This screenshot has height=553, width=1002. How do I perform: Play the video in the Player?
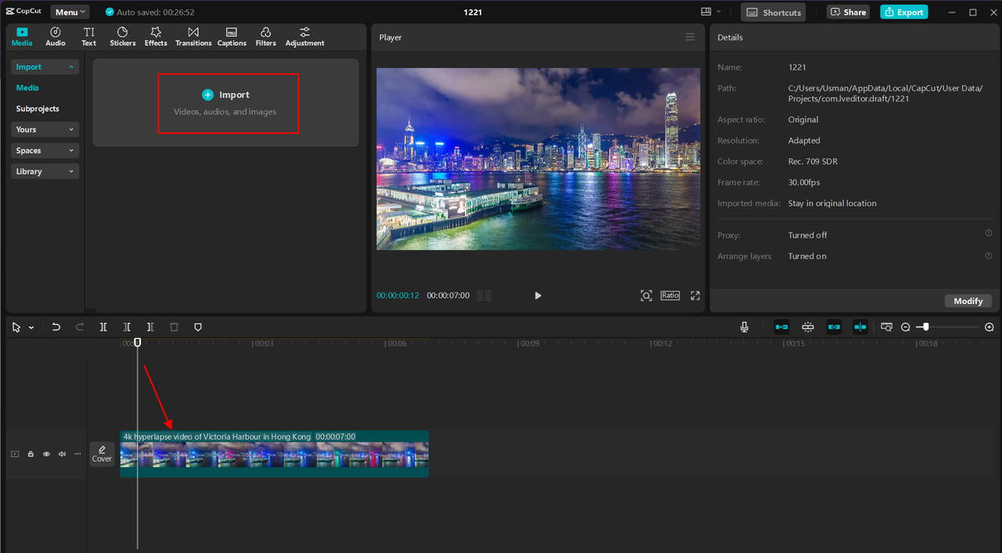coord(538,296)
